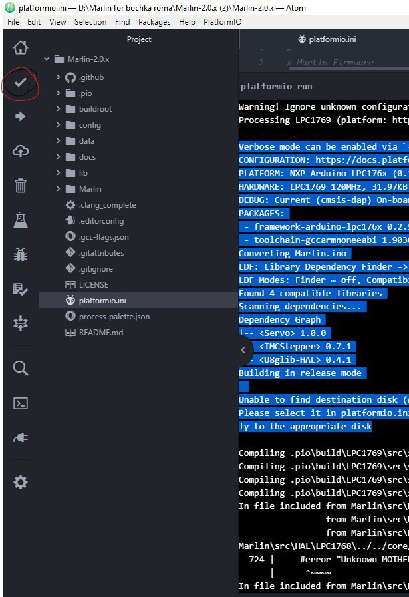Open PlatformIO Home icon
409x597 pixels.
(21, 48)
